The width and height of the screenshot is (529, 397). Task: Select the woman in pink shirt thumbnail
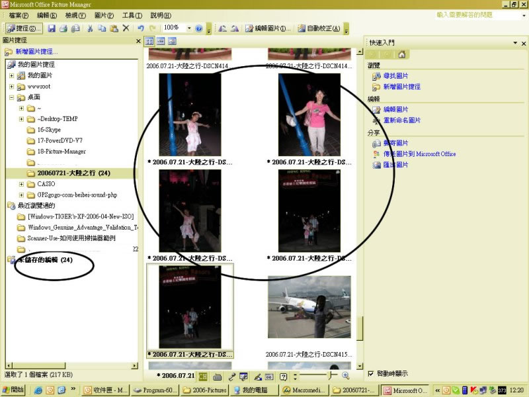coord(309,114)
